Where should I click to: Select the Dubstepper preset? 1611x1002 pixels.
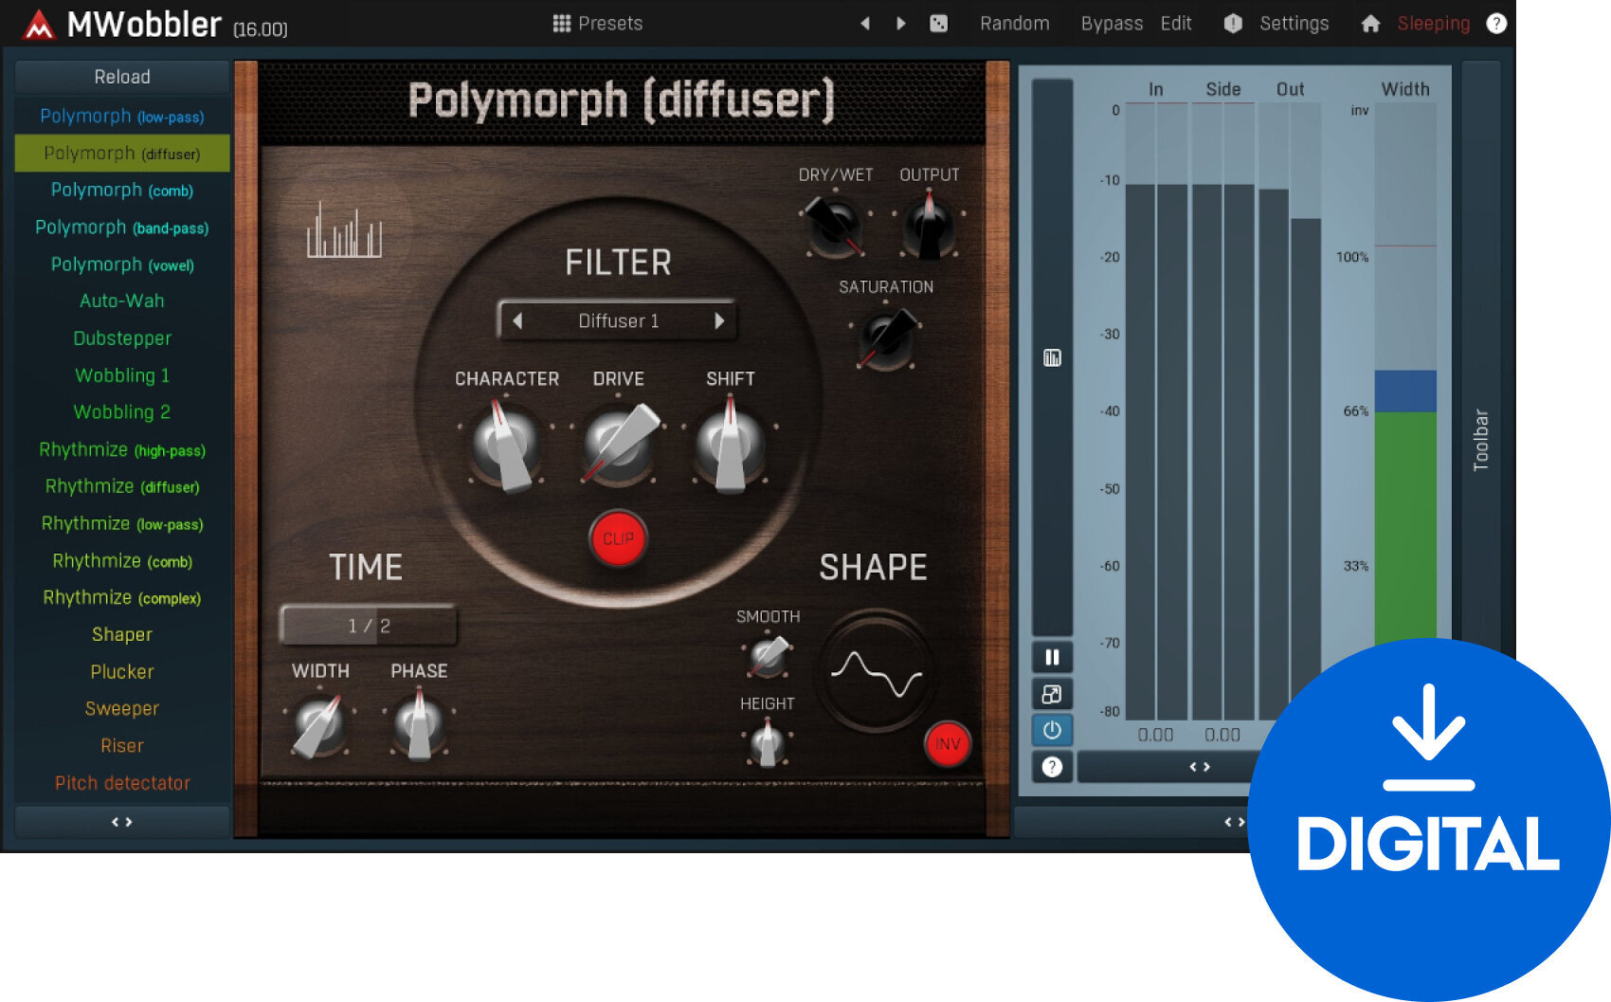pos(121,337)
